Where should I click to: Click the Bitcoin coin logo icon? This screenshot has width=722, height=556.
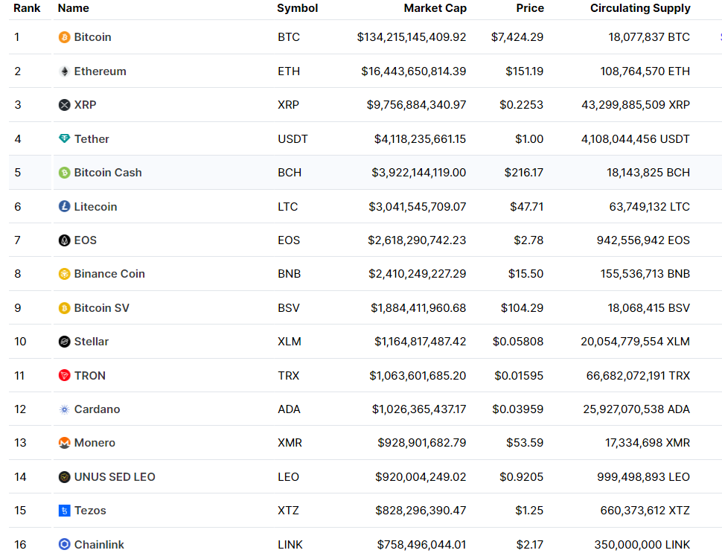click(x=65, y=37)
